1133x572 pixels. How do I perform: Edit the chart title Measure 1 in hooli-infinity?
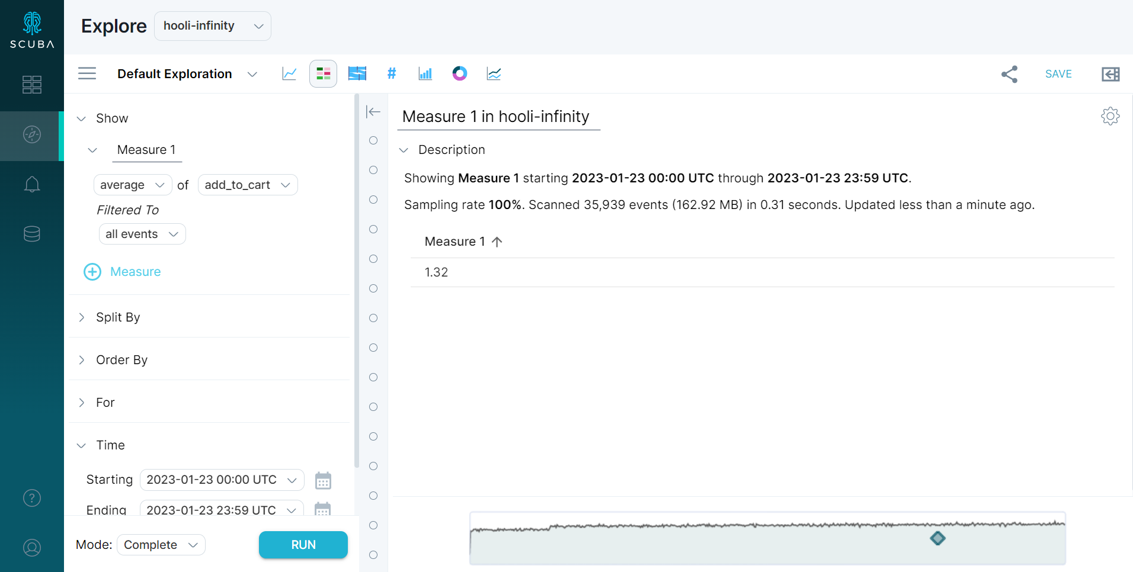click(498, 117)
